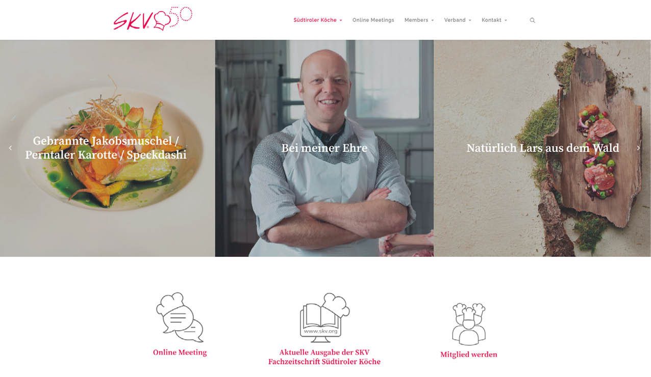Follow the Mitglied werden link
Image resolution: width=651 pixels, height=377 pixels.
pos(468,355)
